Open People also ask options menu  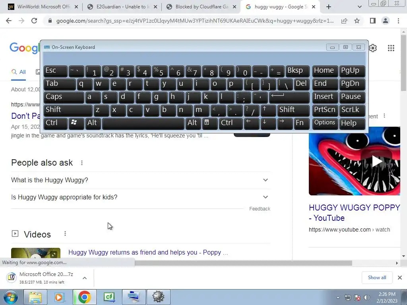click(x=82, y=163)
